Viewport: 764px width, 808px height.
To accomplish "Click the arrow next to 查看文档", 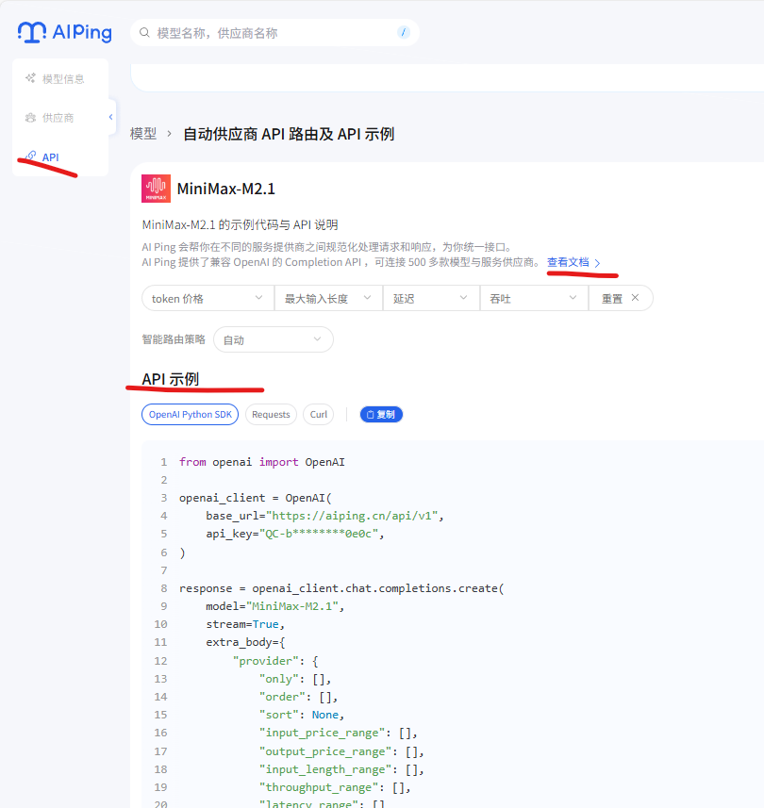I will click(x=597, y=263).
